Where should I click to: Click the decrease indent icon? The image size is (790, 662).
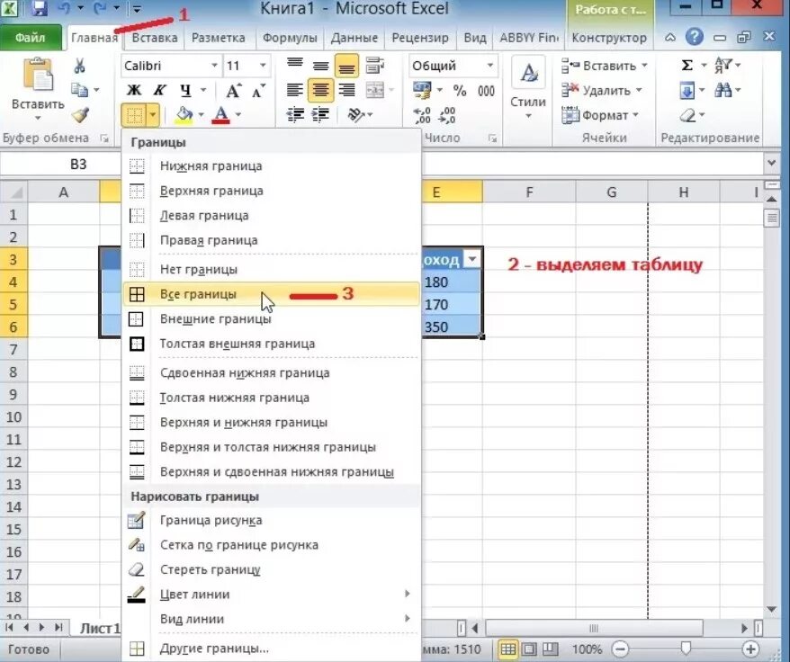(x=295, y=115)
